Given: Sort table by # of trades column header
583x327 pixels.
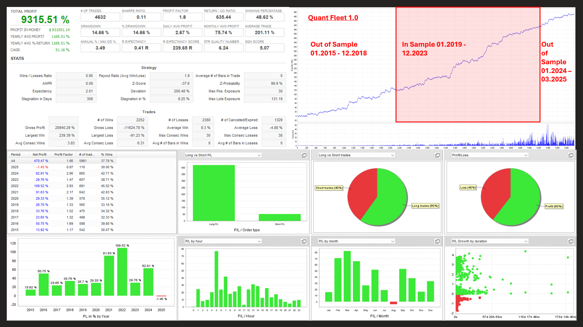Looking at the screenshot, I should pyautogui.click(x=87, y=155).
